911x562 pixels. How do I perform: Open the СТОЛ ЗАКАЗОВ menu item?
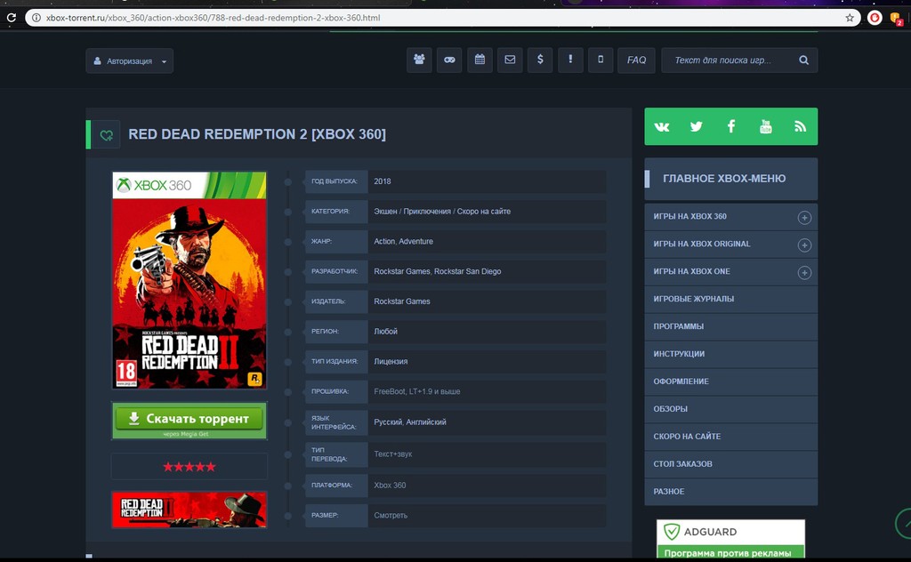(731, 464)
